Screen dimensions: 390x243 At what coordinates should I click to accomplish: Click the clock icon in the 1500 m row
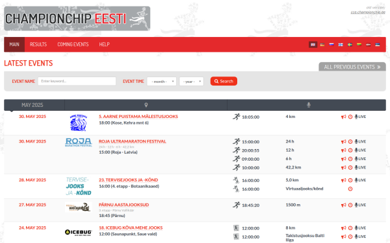click(350, 205)
